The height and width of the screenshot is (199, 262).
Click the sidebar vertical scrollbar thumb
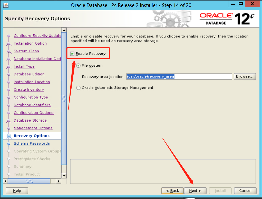[64, 99]
